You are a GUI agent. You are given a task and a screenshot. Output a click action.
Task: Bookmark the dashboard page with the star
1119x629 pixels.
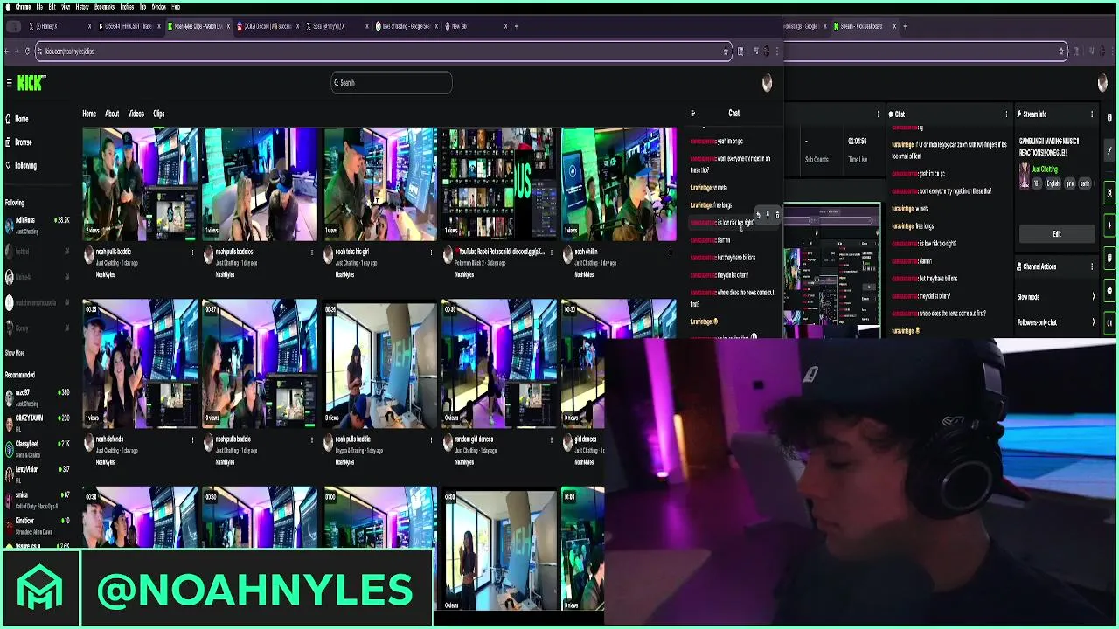1061,52
